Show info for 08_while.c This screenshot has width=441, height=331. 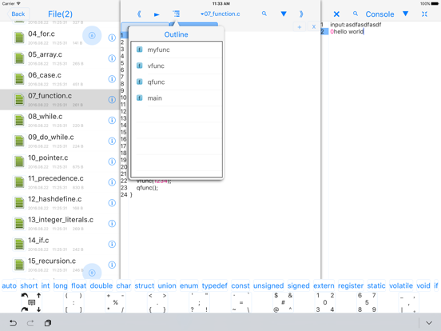112,120
